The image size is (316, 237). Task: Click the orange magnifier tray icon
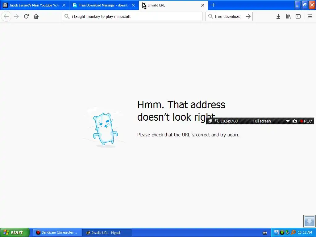pyautogui.click(x=293, y=233)
